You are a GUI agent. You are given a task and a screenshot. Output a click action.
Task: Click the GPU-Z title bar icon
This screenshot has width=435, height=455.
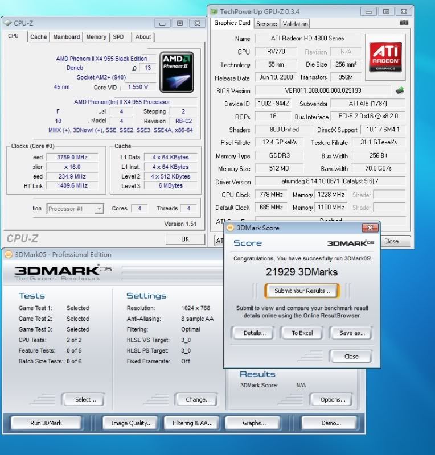(x=214, y=11)
